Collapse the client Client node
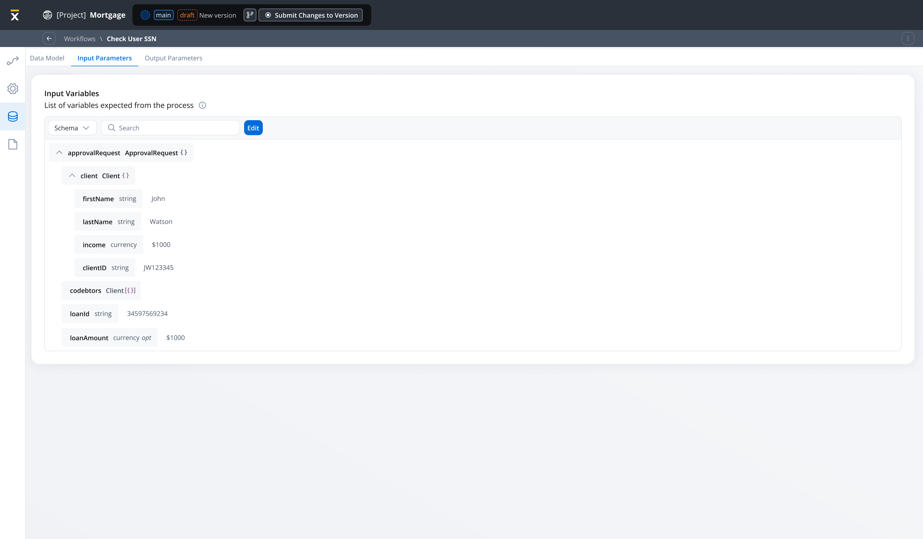 click(x=72, y=175)
